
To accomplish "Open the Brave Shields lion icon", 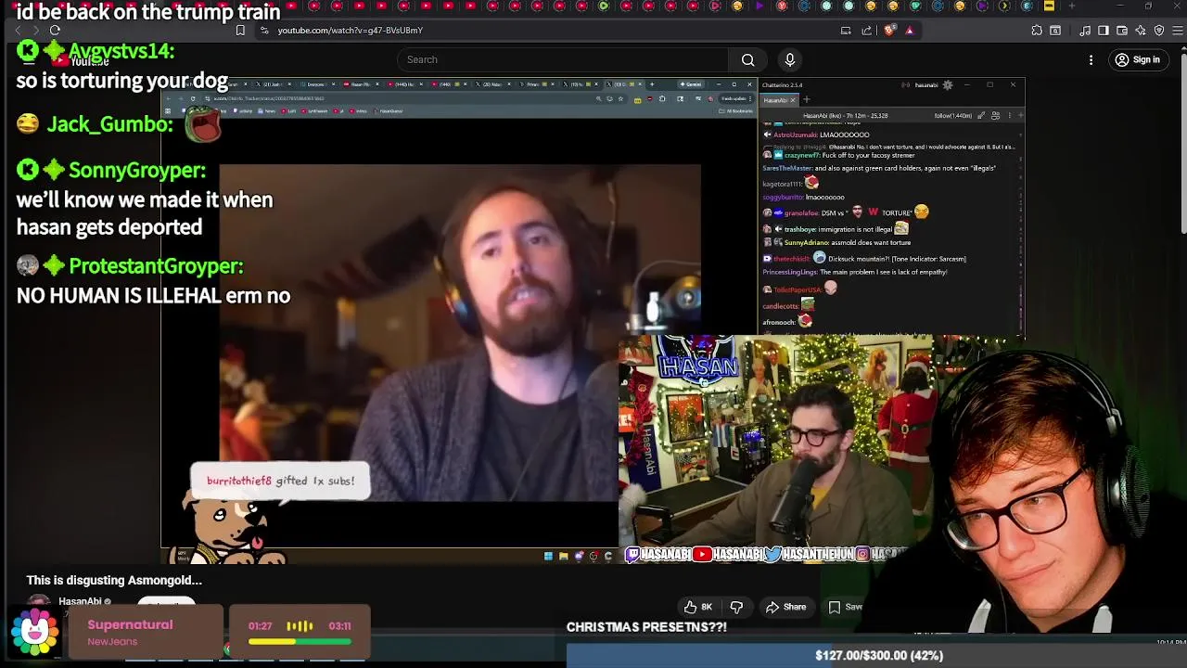I will [x=890, y=30].
